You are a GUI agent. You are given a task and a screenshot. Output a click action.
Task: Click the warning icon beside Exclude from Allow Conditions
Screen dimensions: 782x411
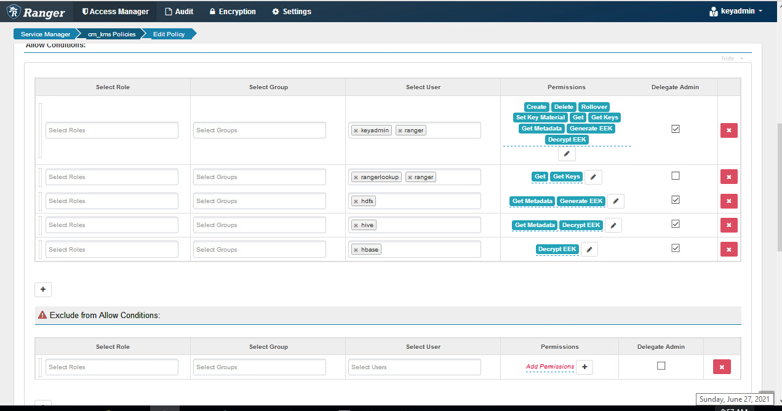click(x=42, y=314)
